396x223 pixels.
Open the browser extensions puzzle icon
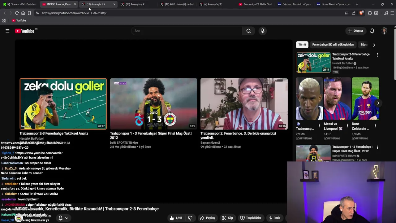[370, 13]
